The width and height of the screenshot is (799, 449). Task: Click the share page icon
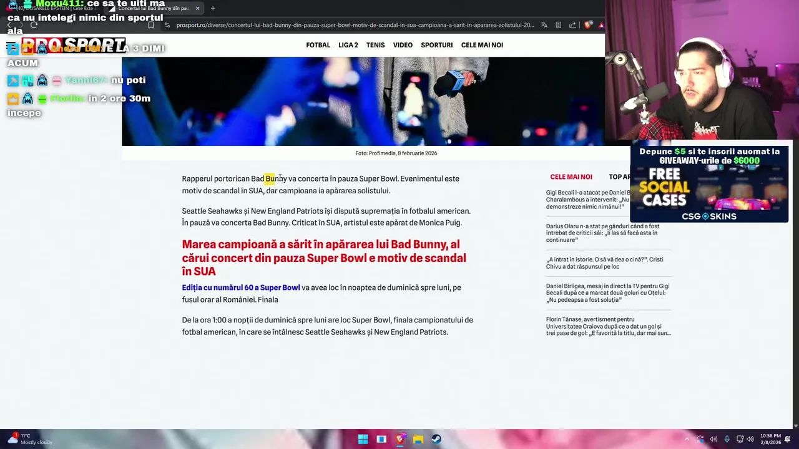point(572,25)
